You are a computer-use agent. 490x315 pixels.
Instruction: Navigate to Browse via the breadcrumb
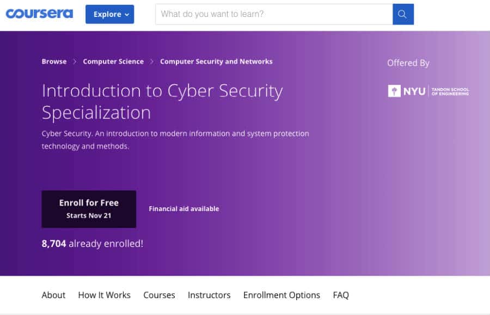point(53,61)
